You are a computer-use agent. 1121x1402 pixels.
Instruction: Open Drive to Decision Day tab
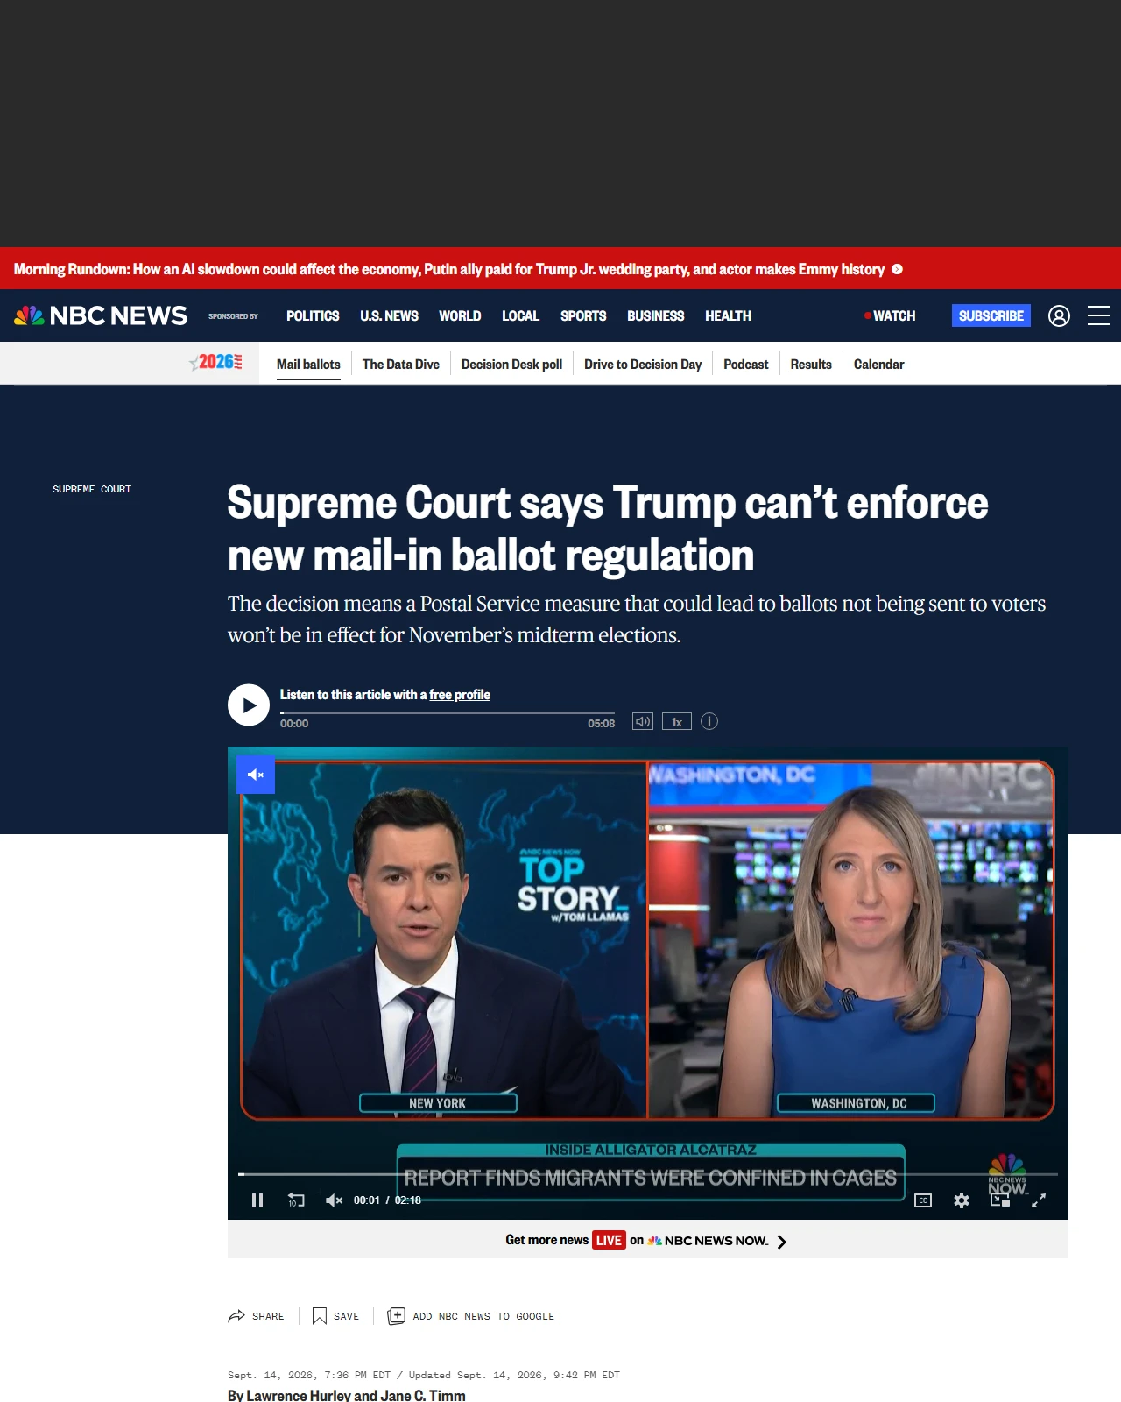coord(643,364)
